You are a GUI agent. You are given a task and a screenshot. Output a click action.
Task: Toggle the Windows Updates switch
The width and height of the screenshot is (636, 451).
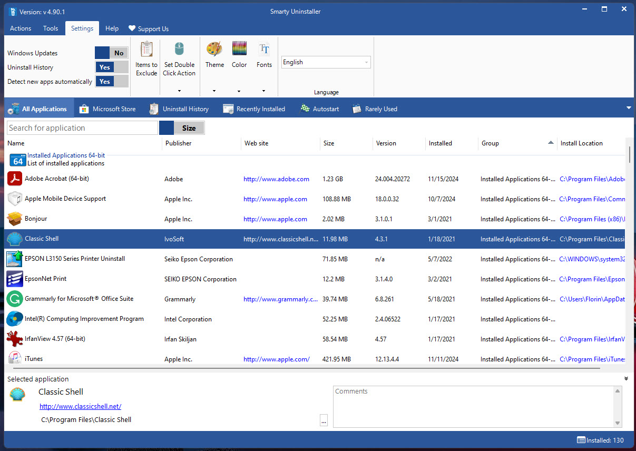112,53
